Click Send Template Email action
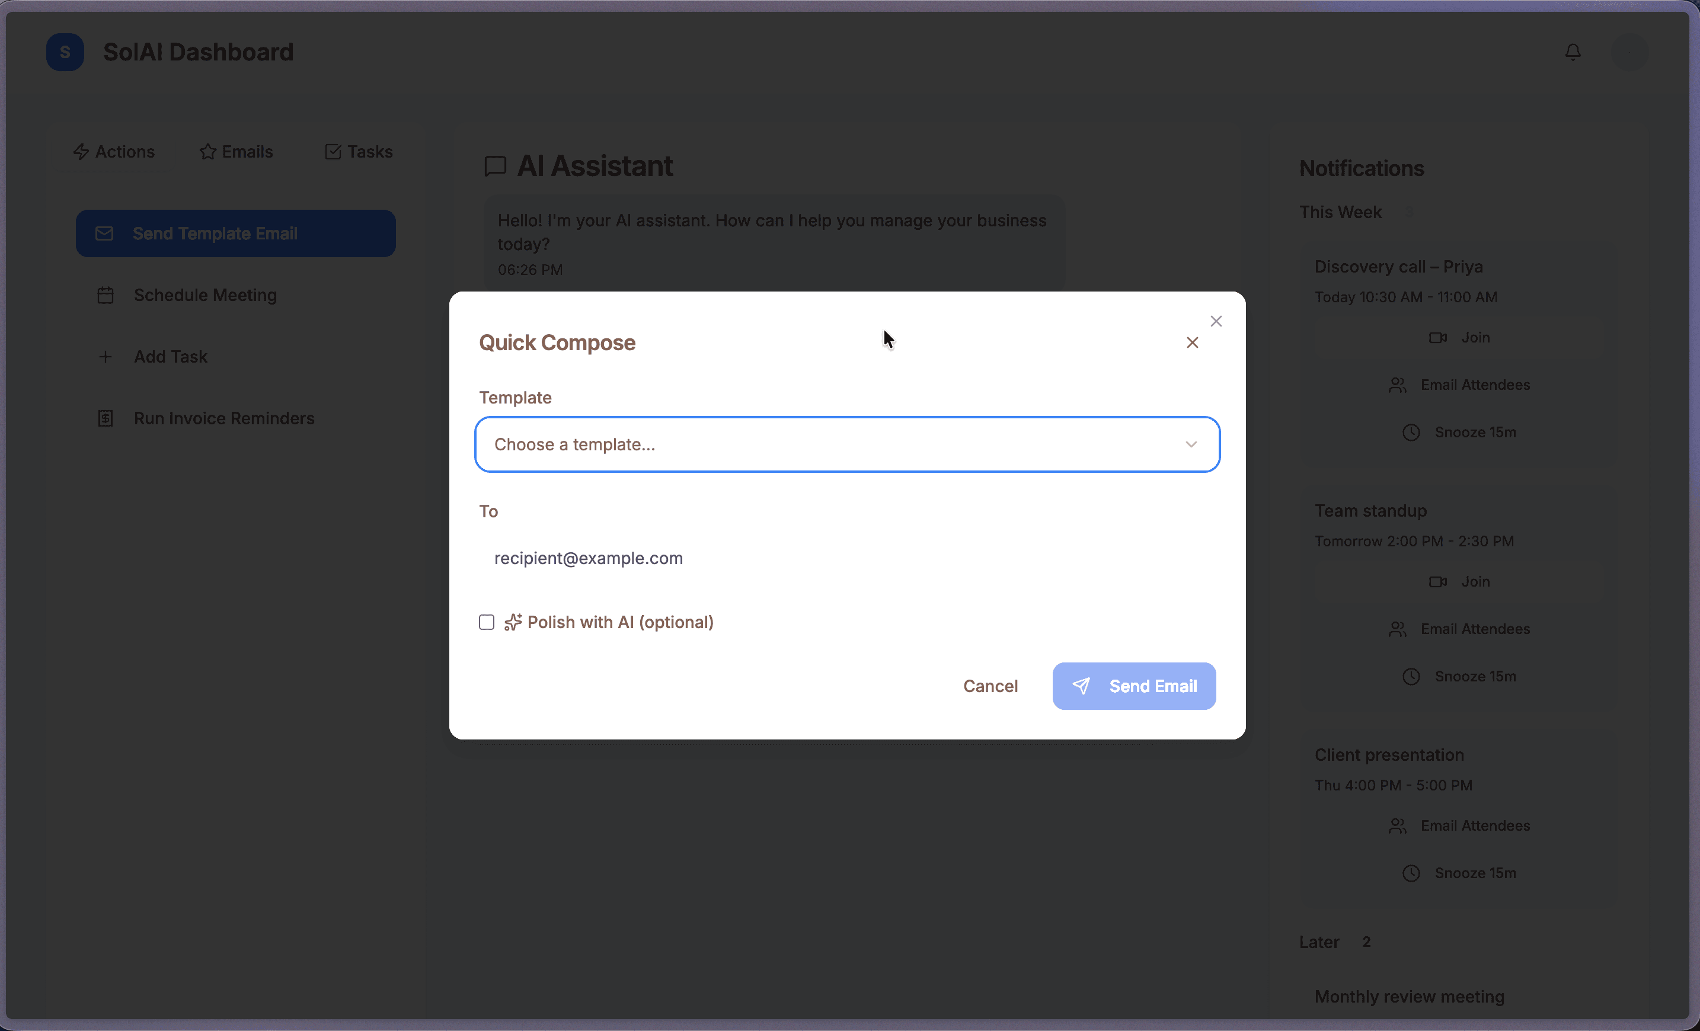This screenshot has height=1031, width=1700. coord(236,234)
